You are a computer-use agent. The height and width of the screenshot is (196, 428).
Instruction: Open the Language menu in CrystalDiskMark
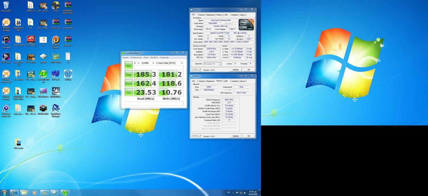(x=164, y=57)
